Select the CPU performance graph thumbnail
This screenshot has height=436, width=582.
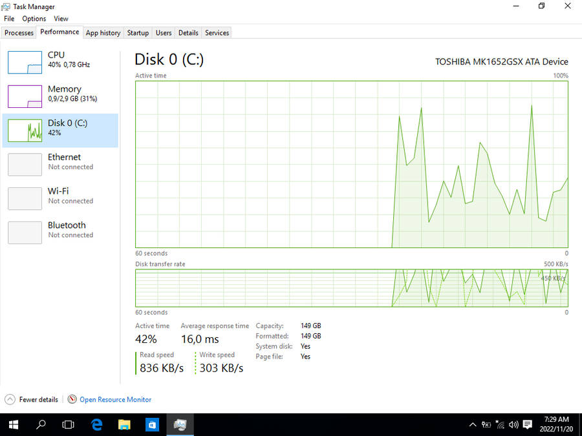(25, 62)
